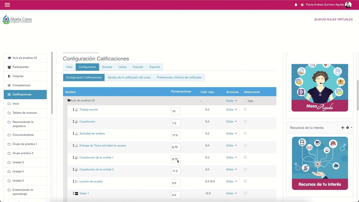
Task: Click the Recursos de tu interés banner image
Action: pyautogui.click(x=320, y=163)
